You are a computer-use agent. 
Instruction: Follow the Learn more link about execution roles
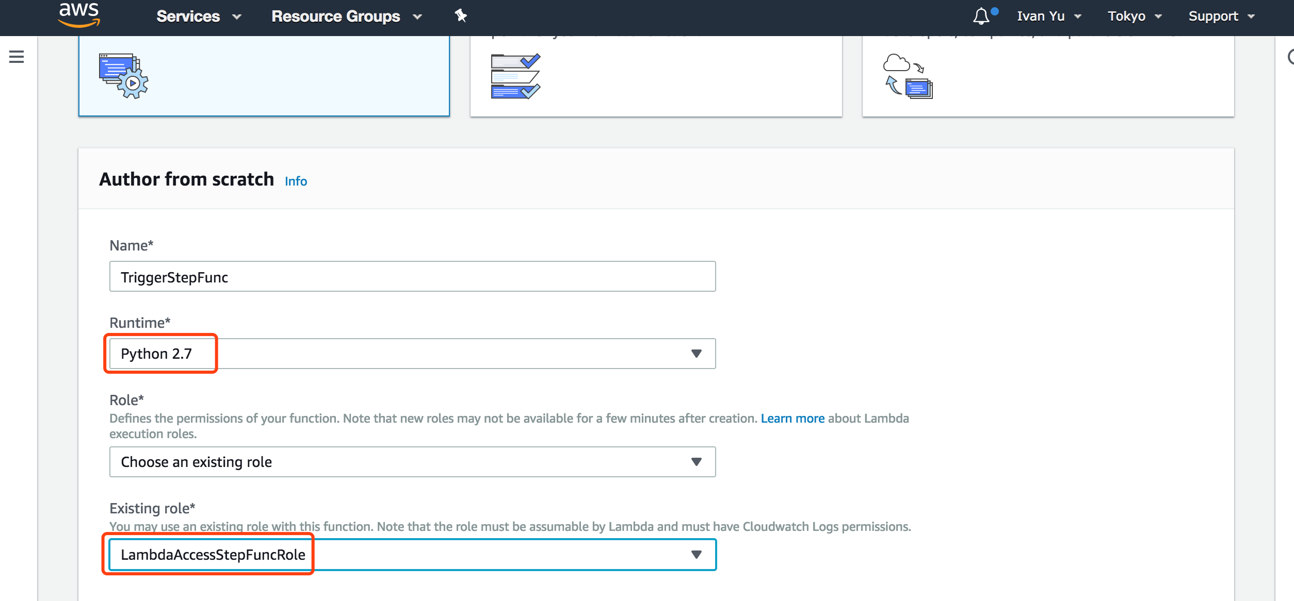coord(792,419)
